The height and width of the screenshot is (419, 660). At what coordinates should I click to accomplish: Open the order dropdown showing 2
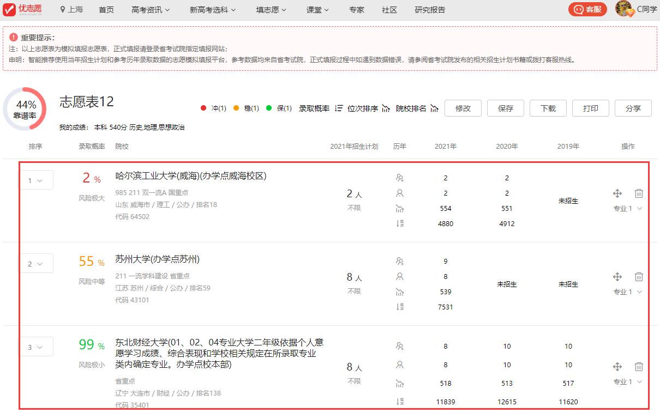(36, 264)
